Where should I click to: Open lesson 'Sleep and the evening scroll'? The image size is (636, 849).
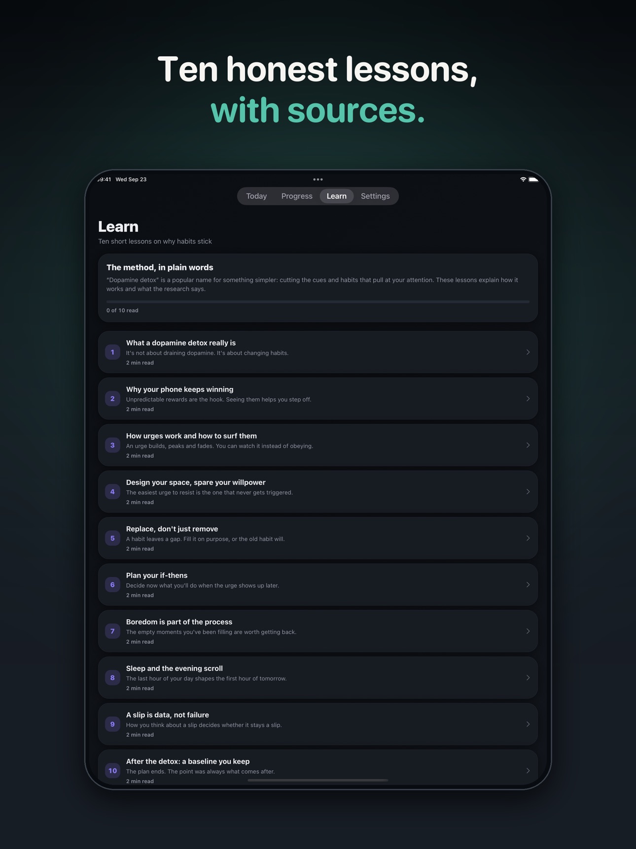click(x=318, y=678)
